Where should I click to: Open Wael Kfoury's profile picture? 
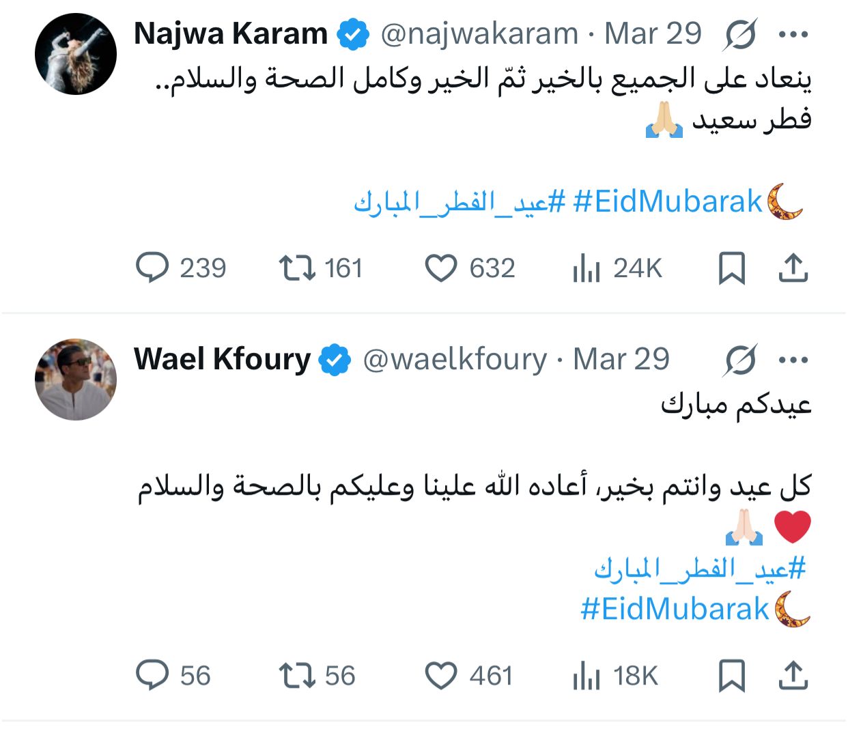76,379
